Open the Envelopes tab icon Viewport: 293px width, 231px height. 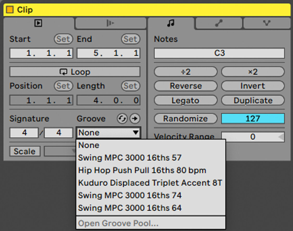pos(219,23)
